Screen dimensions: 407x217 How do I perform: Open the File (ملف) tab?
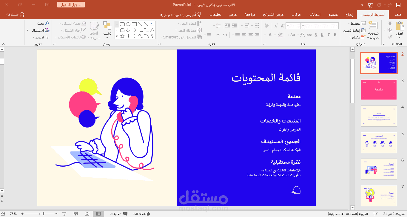(x=398, y=15)
